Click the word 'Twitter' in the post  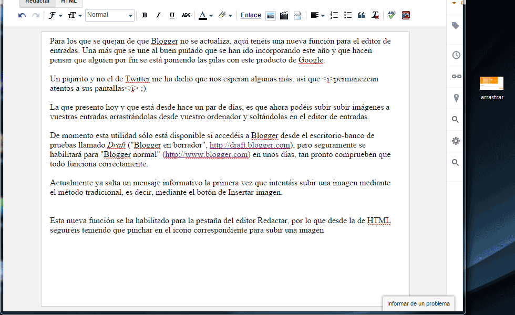[137, 79]
